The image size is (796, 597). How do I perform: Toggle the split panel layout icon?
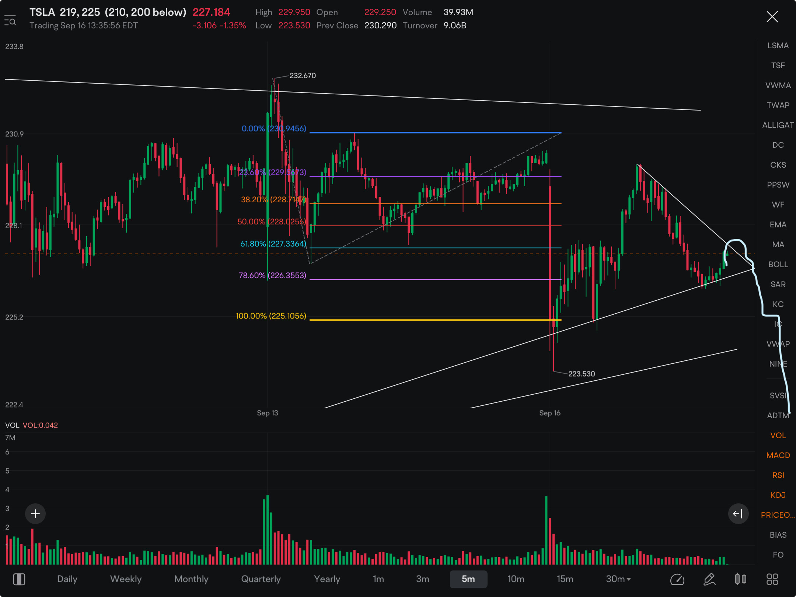[19, 579]
